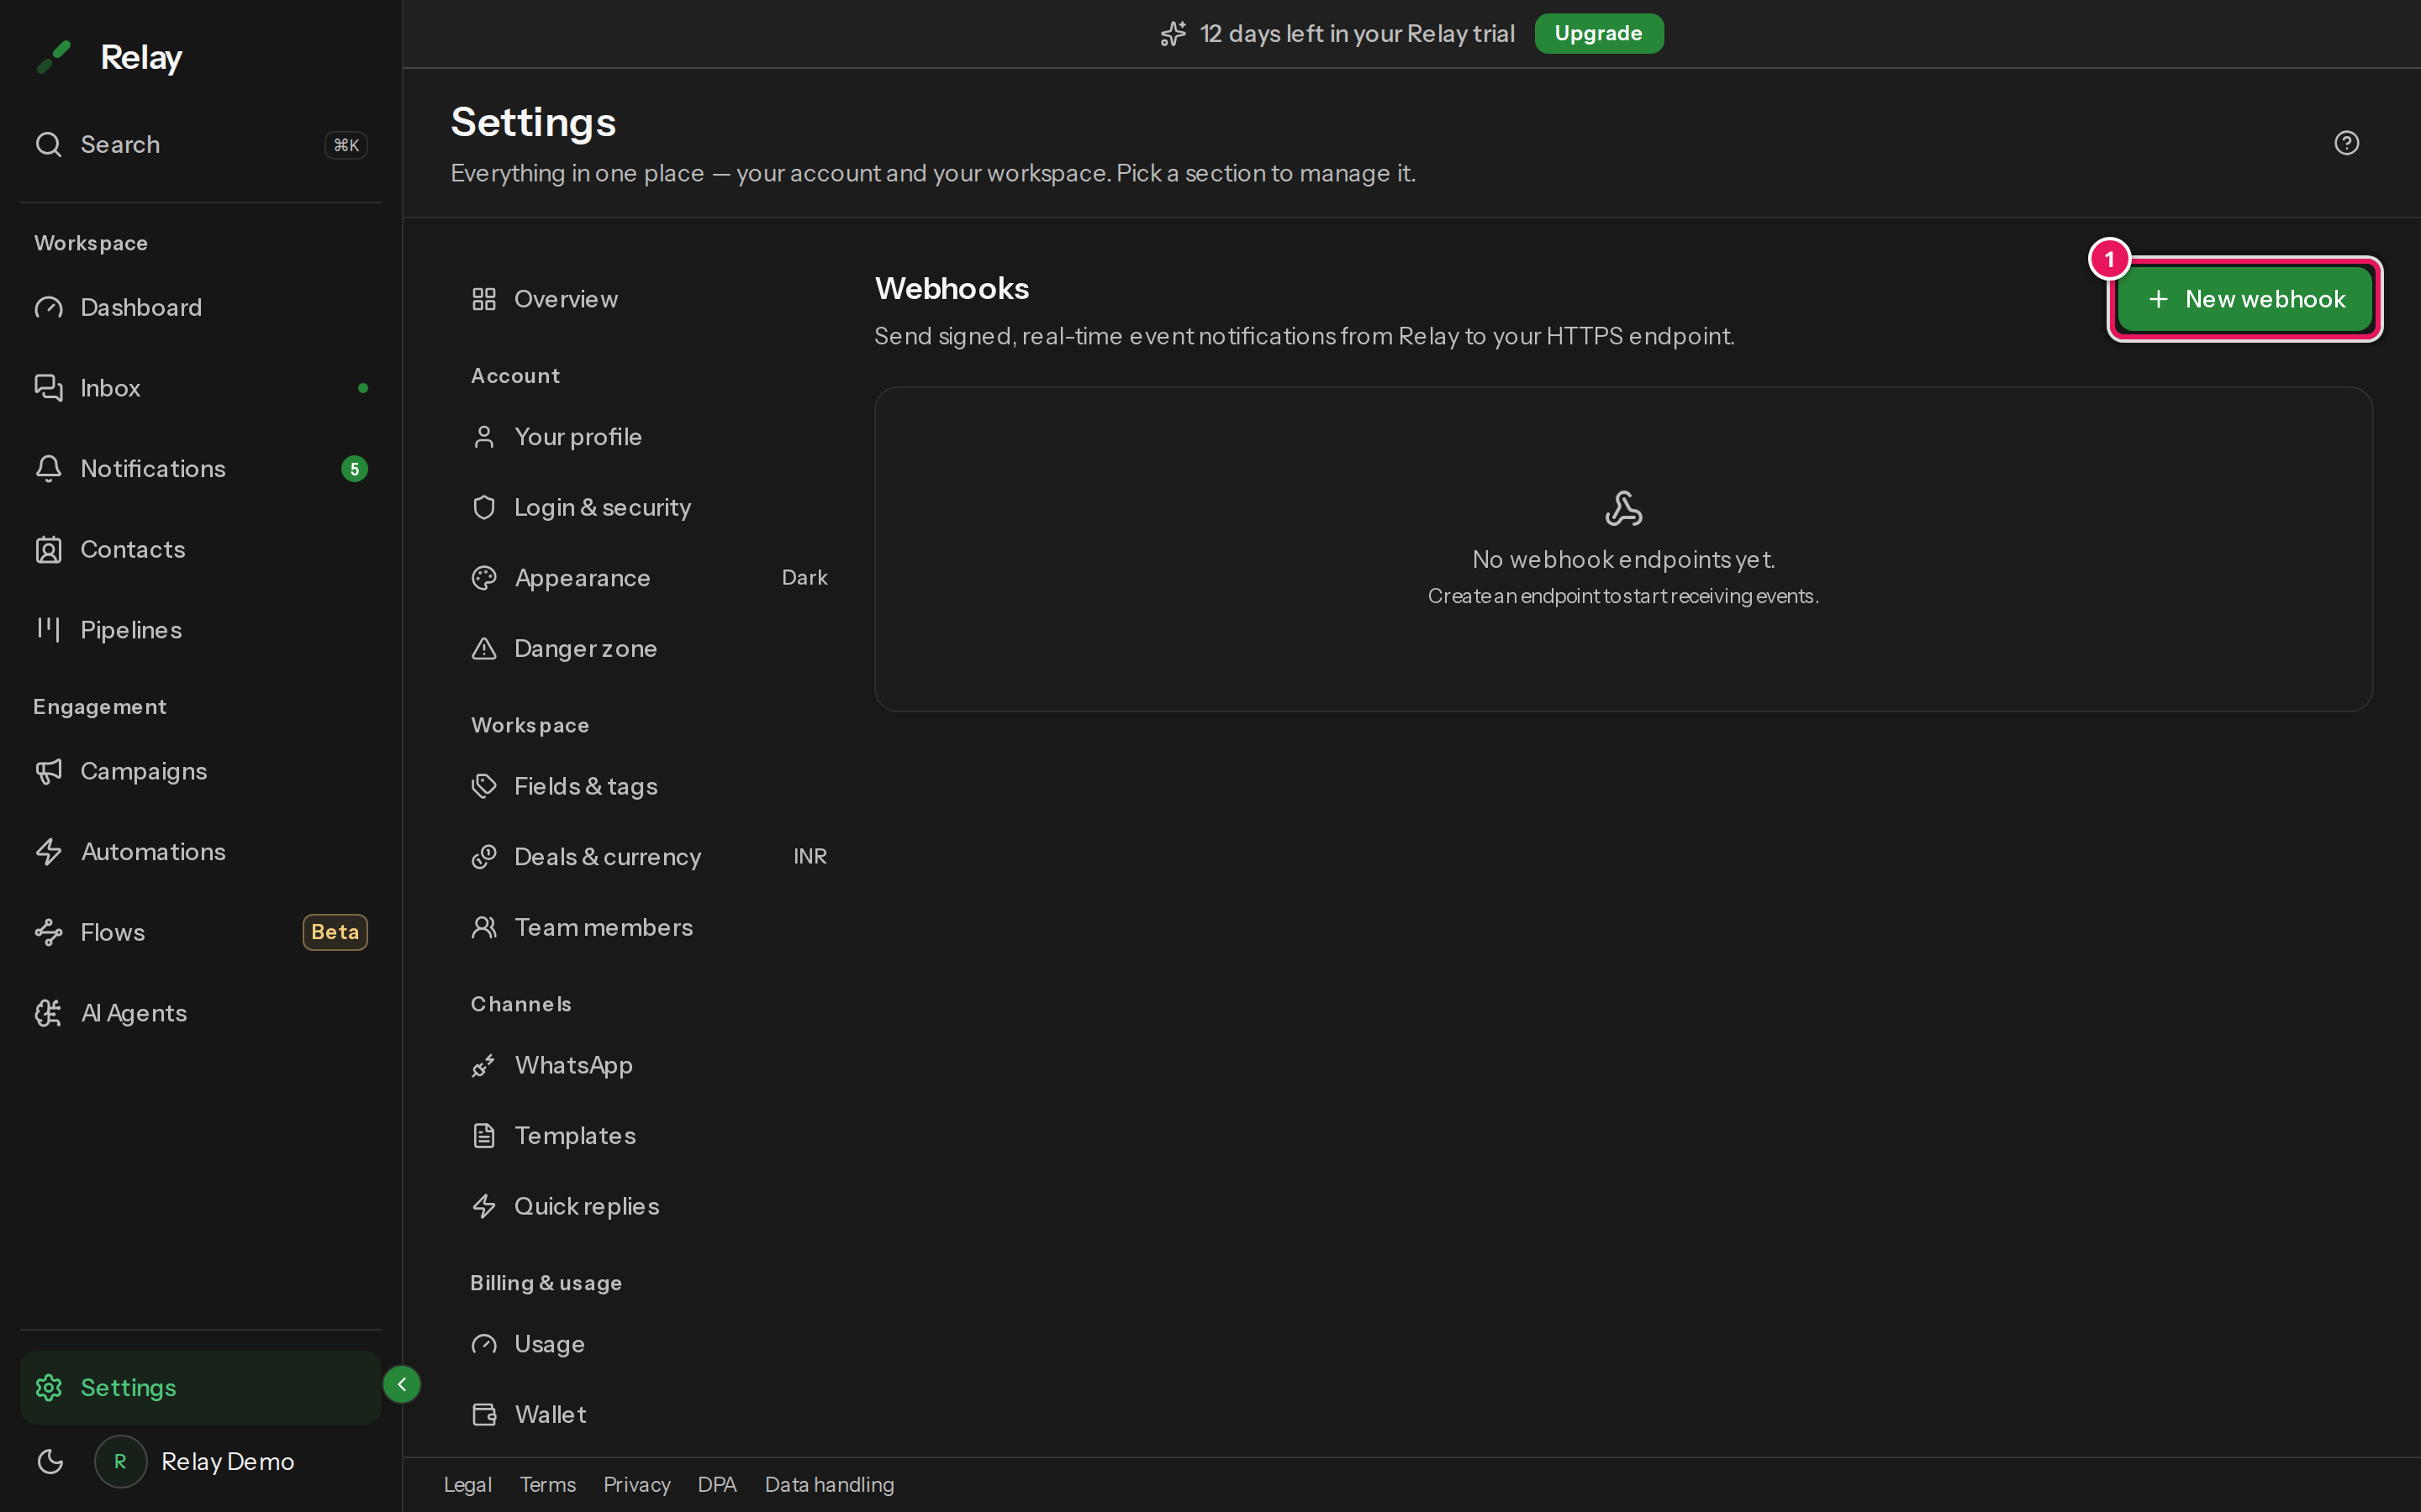Image resolution: width=2421 pixels, height=1512 pixels.
Task: Click the Automations lightning icon
Action: (48, 852)
